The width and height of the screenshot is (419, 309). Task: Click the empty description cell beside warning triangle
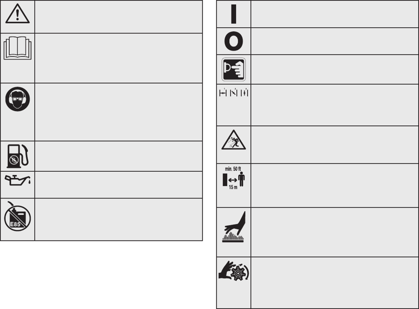coord(119,17)
